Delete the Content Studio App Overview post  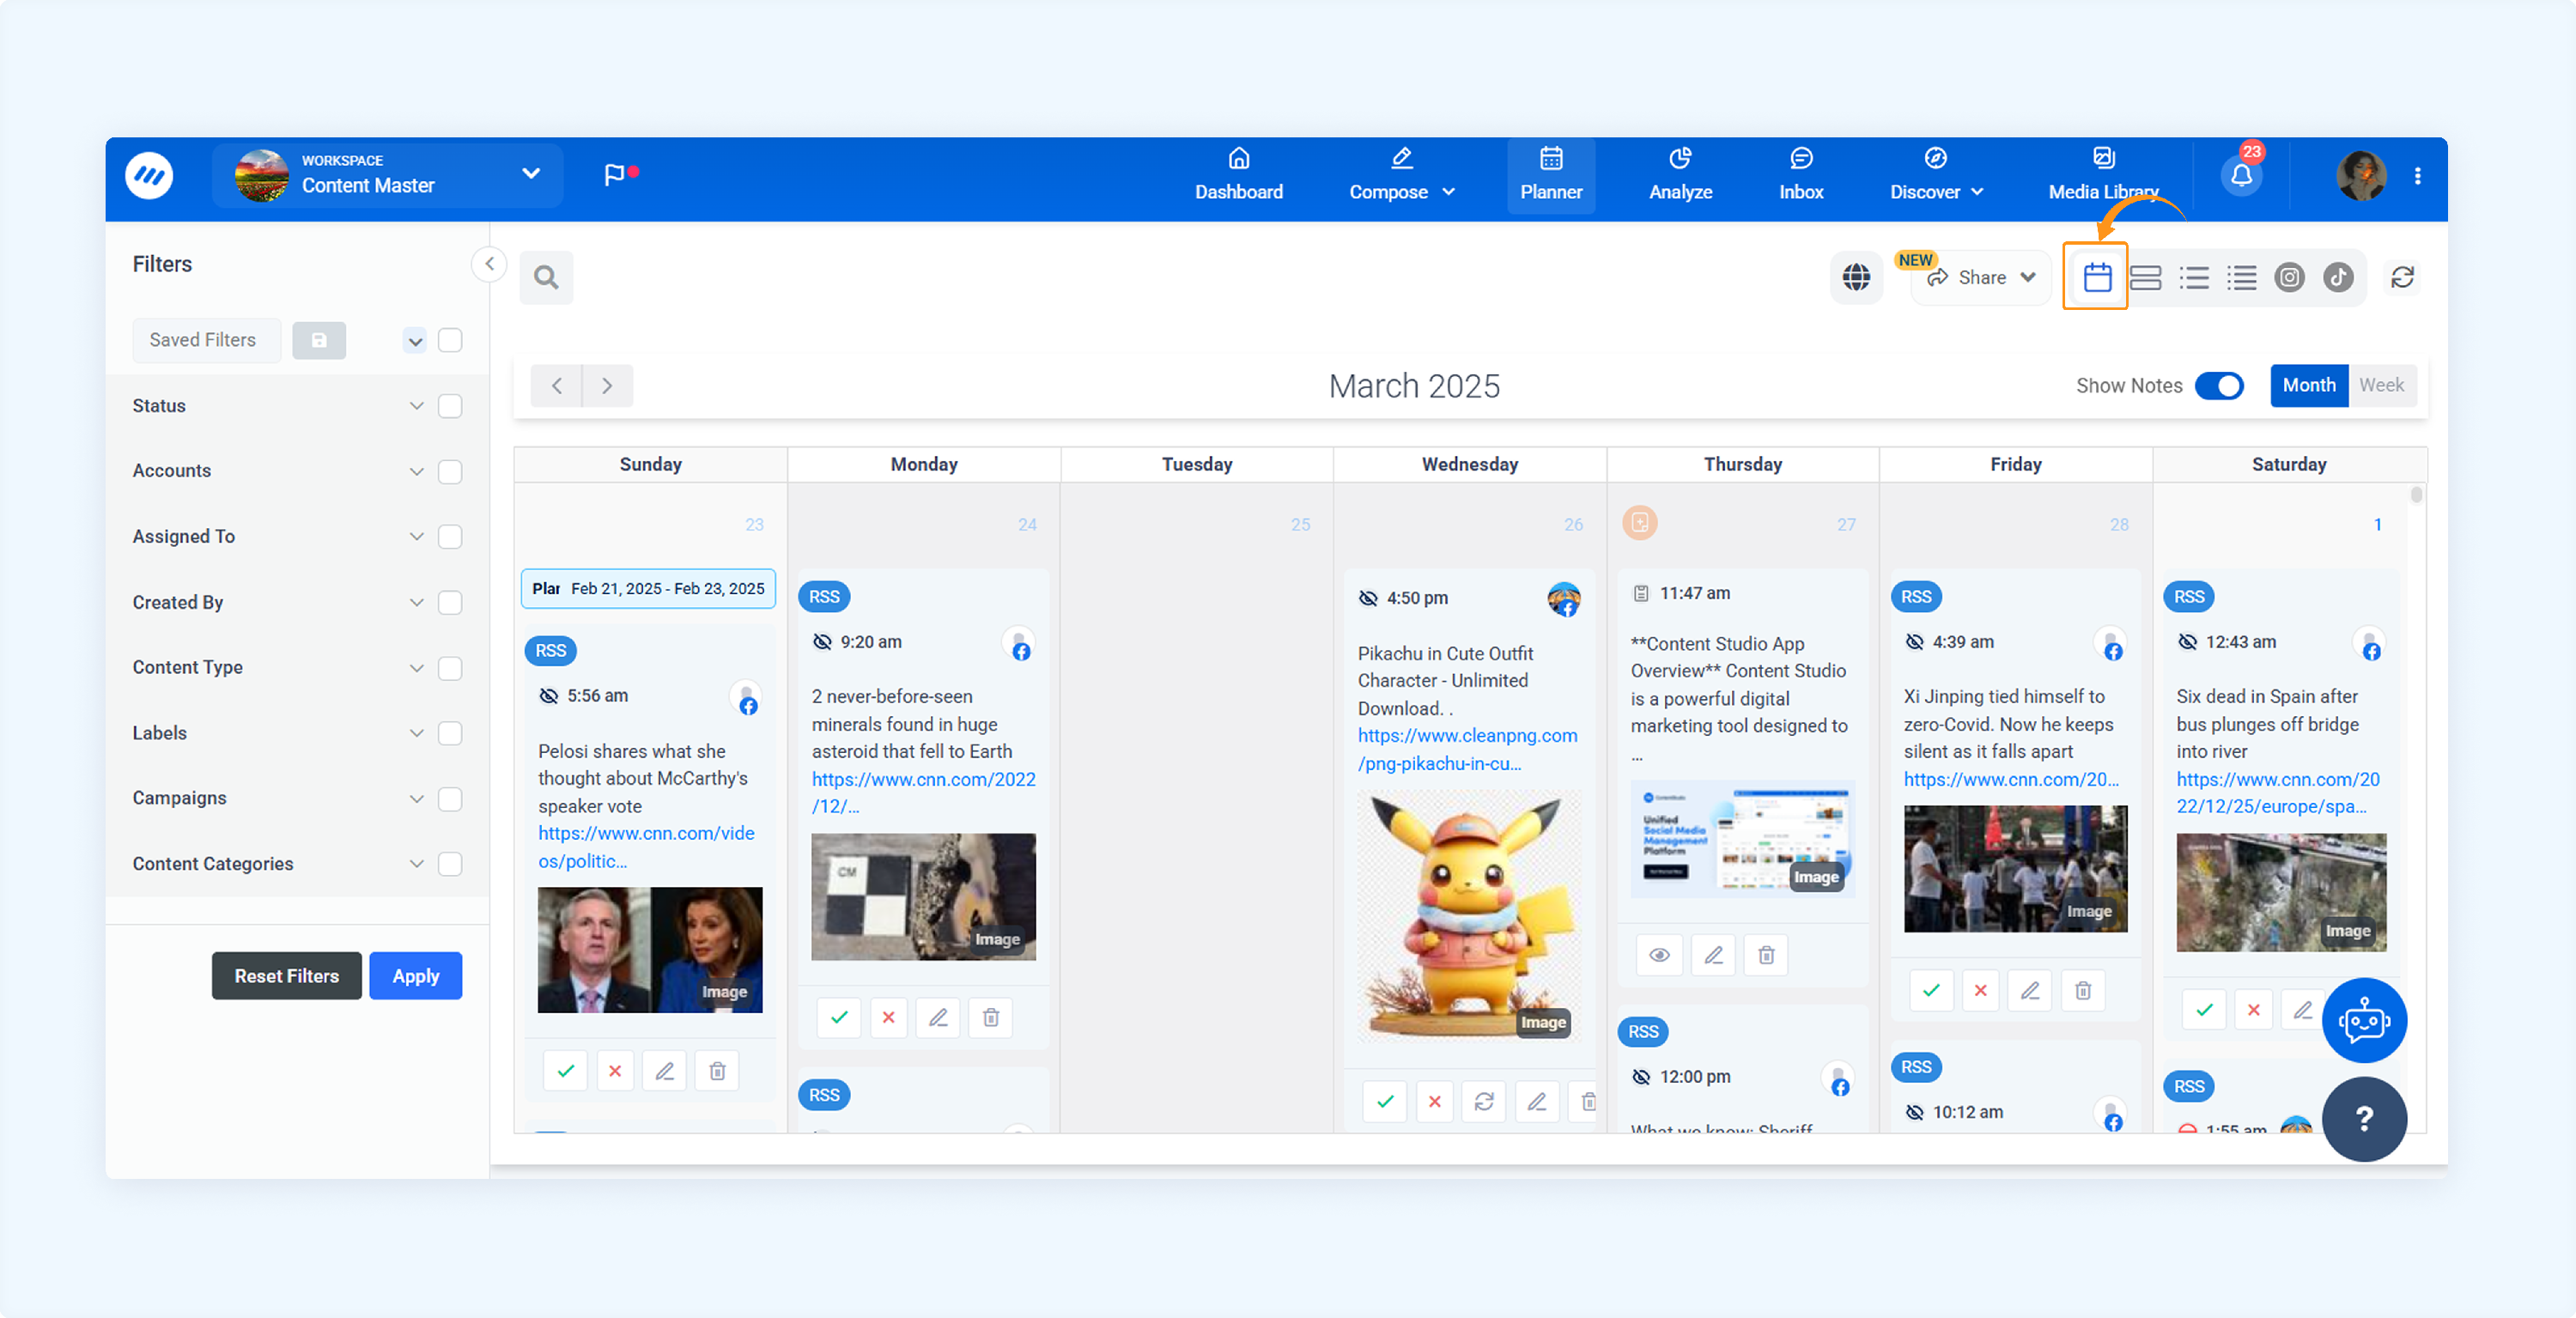[1766, 955]
